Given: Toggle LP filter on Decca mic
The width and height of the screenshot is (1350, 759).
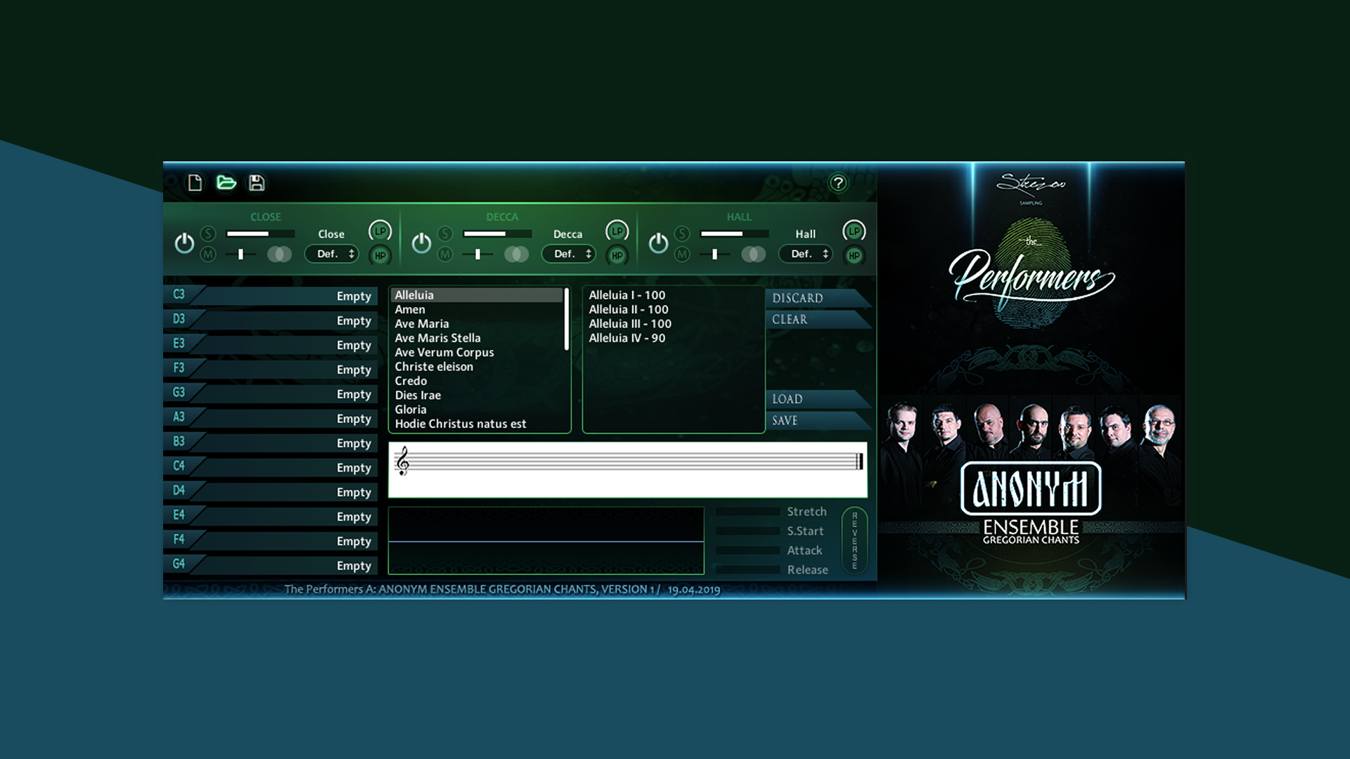Looking at the screenshot, I should tap(617, 231).
